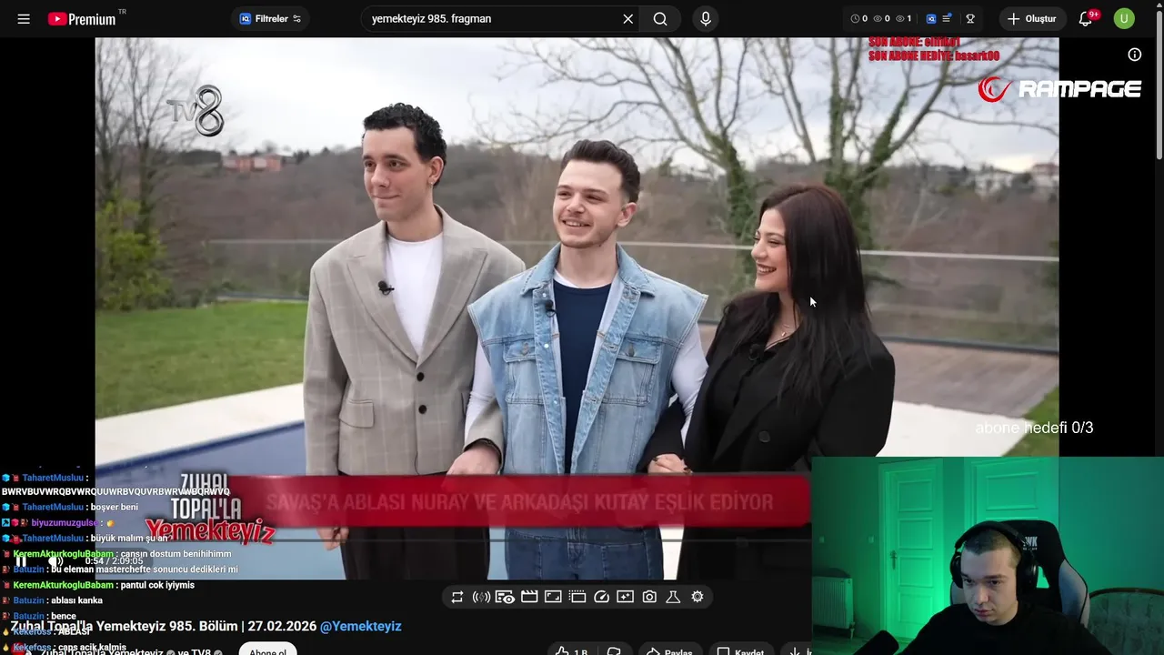The image size is (1164, 655).
Task: Open the trophy icon in the top bar
Action: [x=970, y=19]
